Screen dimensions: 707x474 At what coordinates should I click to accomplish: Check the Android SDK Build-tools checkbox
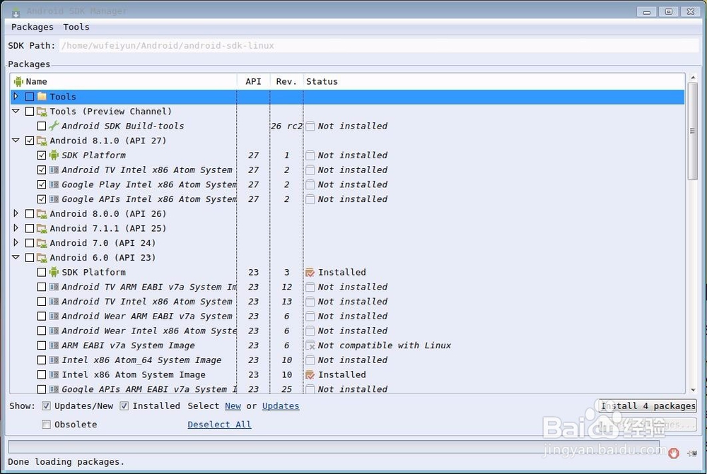click(x=42, y=126)
